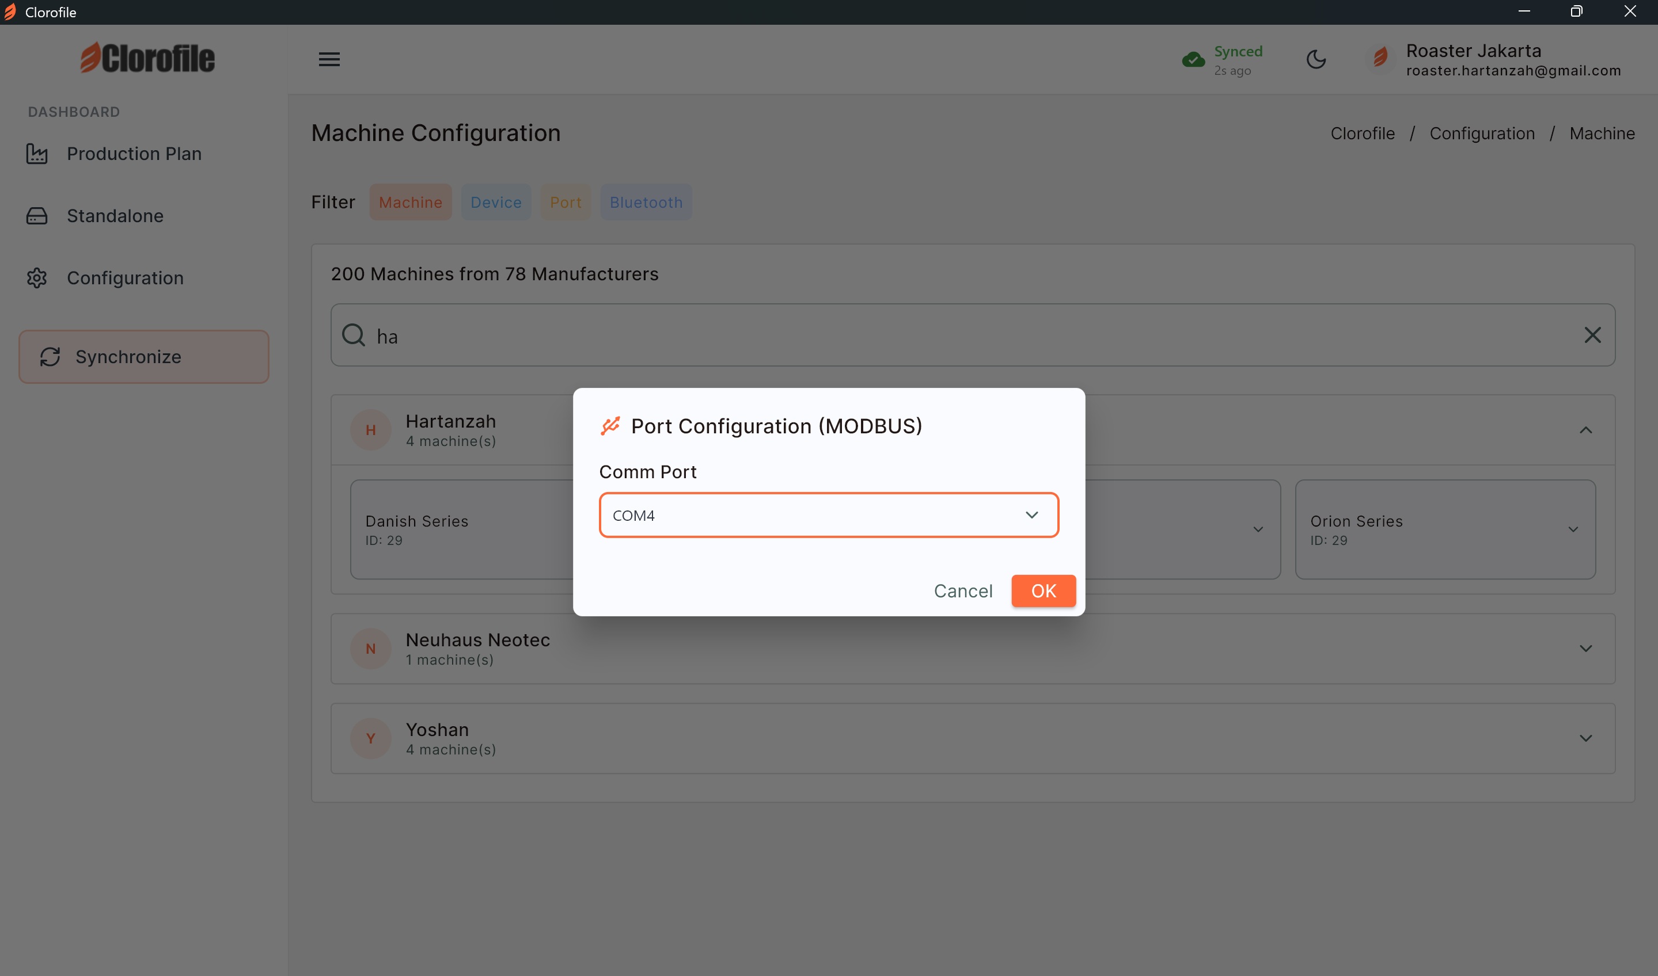The image size is (1658, 976).
Task: Open Standalone in sidebar
Action: [x=115, y=216]
